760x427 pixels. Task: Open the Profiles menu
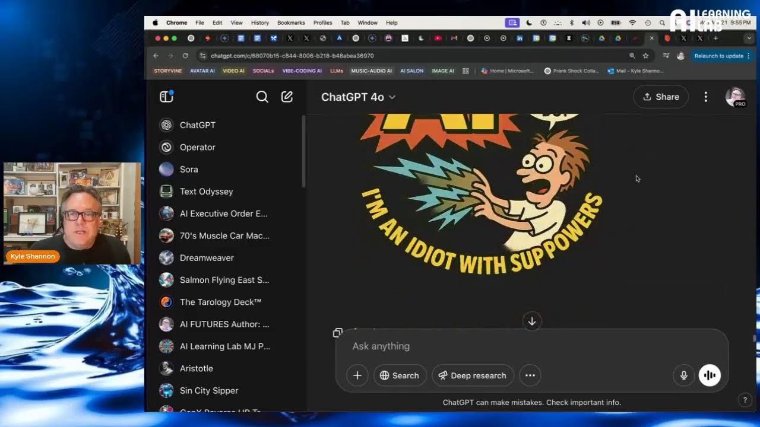click(x=322, y=23)
